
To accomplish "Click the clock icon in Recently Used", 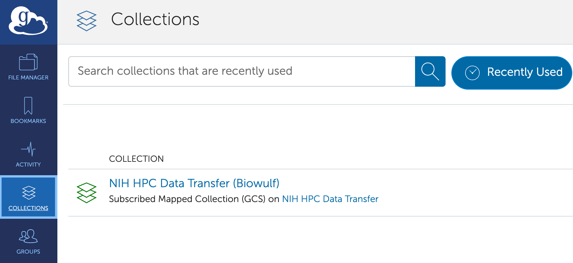I will [472, 73].
